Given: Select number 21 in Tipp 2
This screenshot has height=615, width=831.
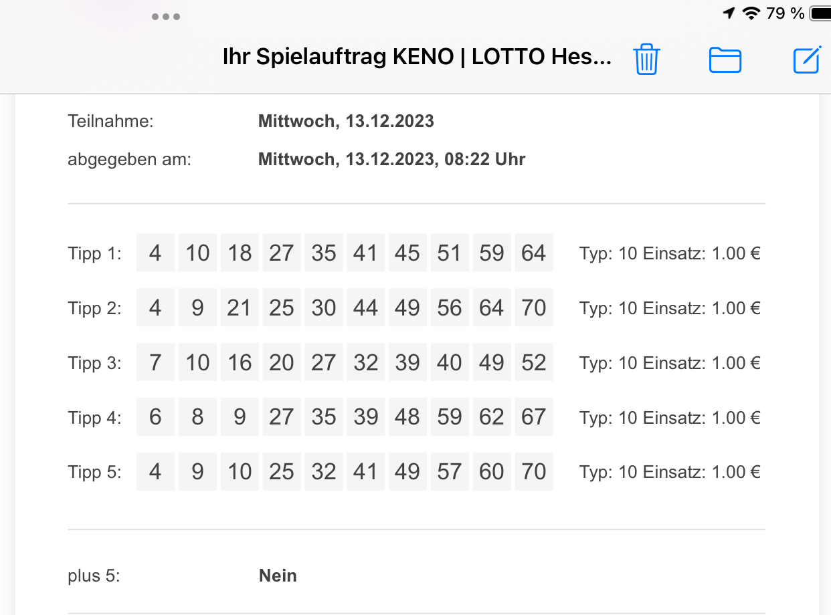Looking at the screenshot, I should point(240,307).
